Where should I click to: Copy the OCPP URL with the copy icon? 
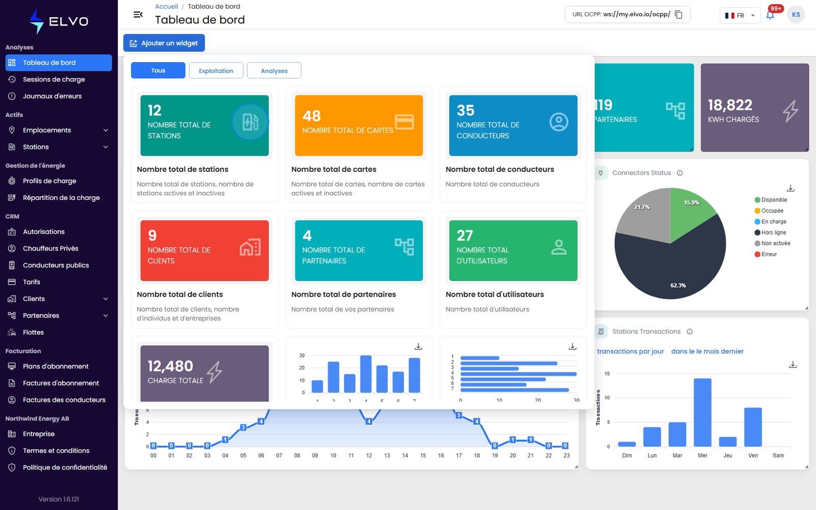coord(679,14)
